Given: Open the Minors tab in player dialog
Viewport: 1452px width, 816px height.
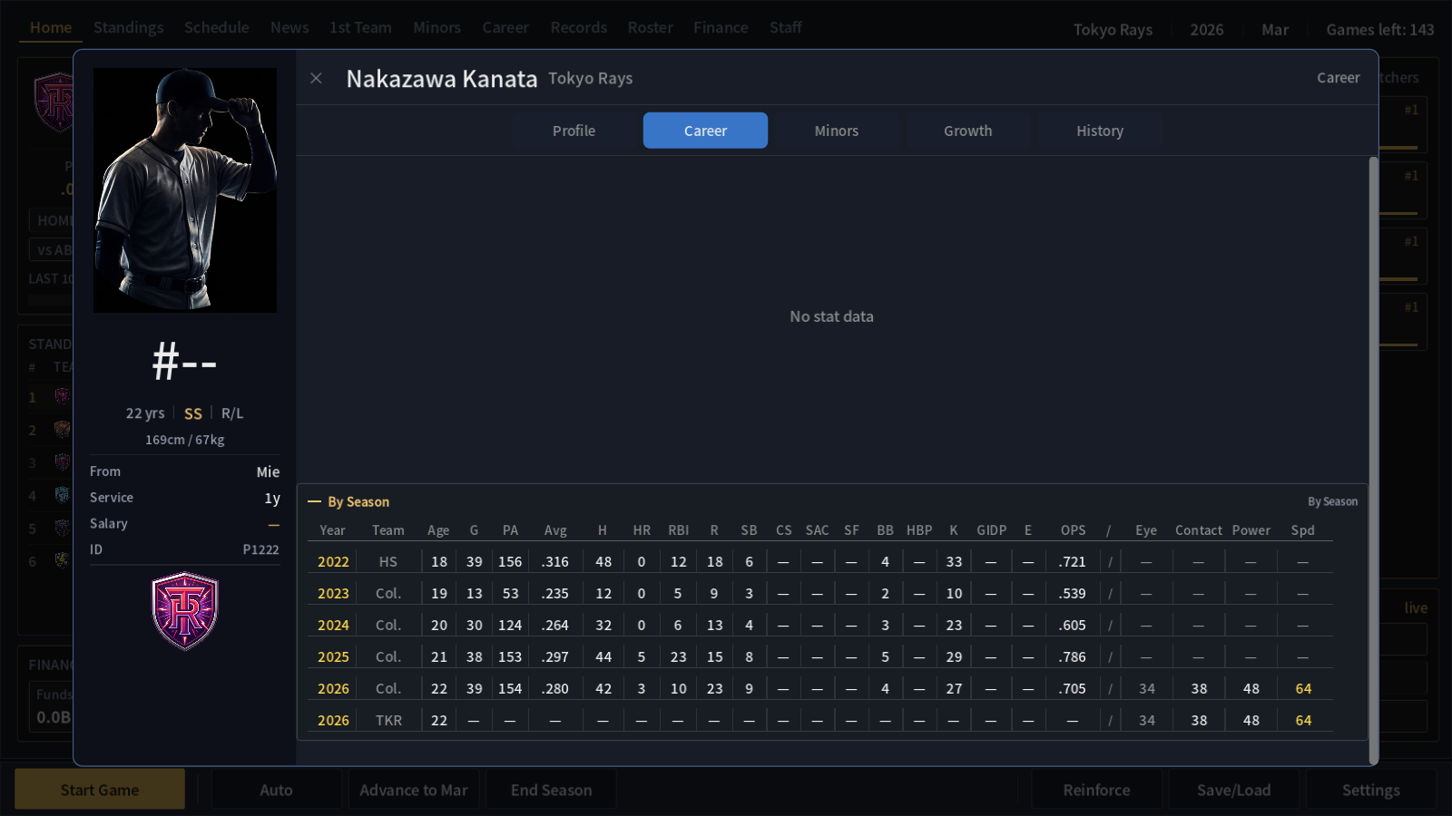Looking at the screenshot, I should pos(836,131).
